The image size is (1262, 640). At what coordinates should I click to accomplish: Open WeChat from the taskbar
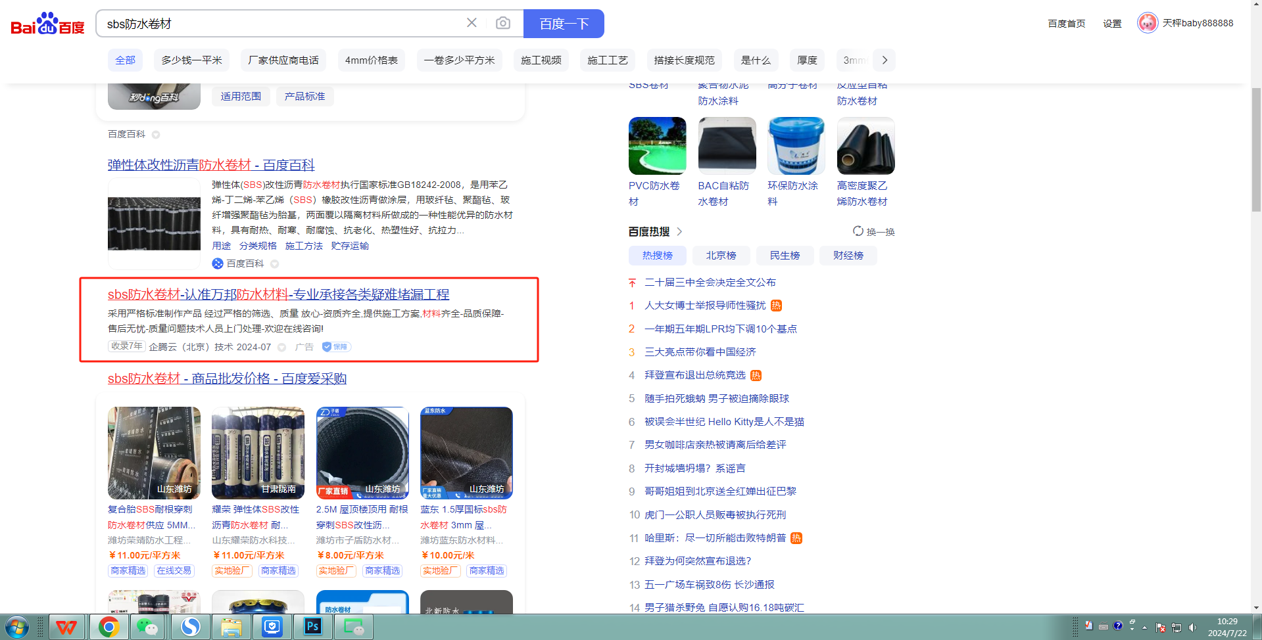coord(147,627)
